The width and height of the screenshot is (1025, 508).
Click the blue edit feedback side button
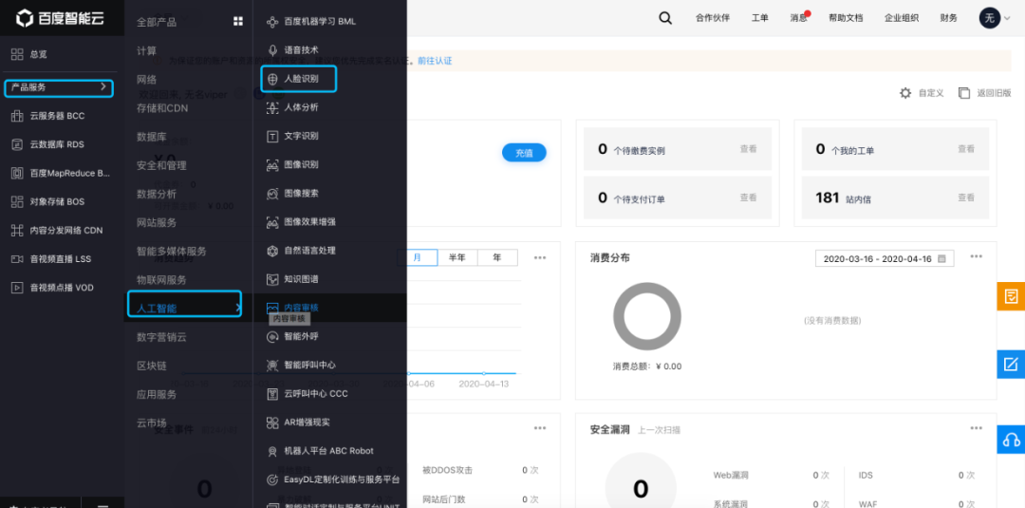[1011, 365]
